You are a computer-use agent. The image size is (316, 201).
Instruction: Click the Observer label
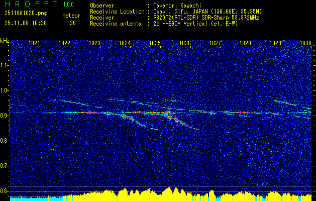102,6
